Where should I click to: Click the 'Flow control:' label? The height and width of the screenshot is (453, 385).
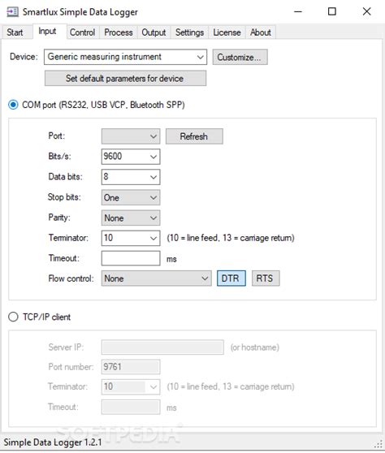[x=71, y=278]
